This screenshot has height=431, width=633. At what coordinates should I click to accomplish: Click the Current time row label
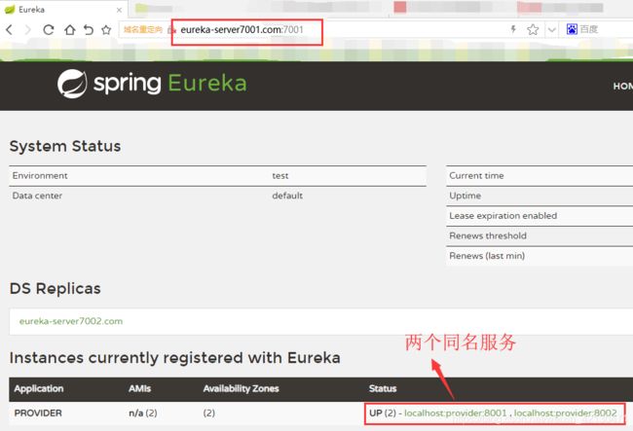coord(476,176)
